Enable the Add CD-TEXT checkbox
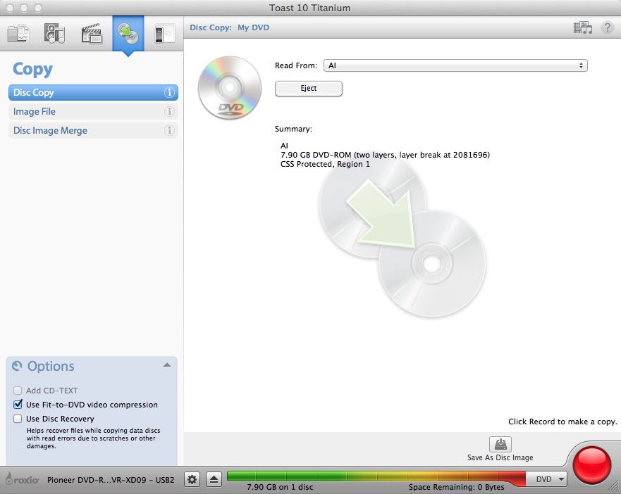 click(18, 391)
